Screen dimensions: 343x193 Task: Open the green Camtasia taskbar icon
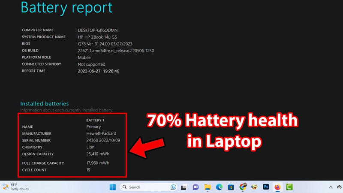pos(289,187)
